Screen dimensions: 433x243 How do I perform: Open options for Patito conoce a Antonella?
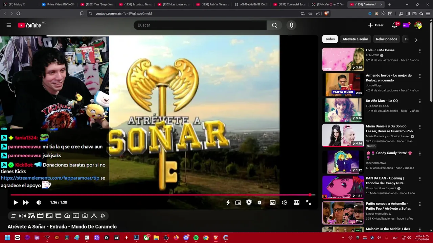pos(420,204)
